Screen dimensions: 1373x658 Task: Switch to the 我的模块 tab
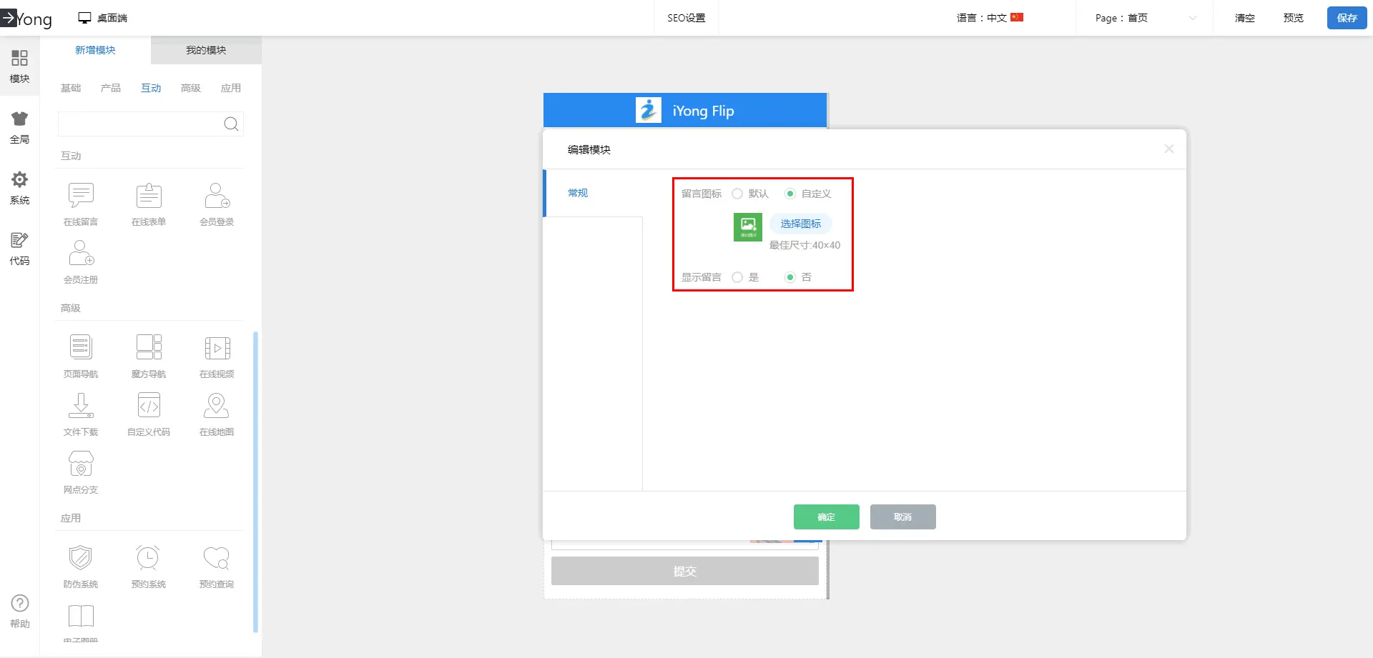[206, 50]
